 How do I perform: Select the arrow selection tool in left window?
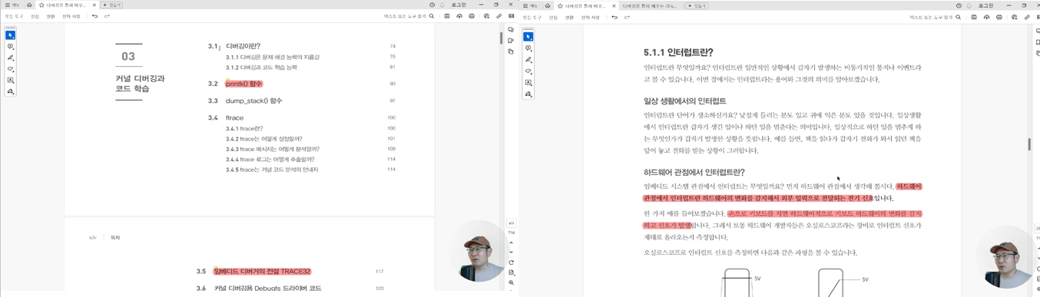[x=10, y=35]
